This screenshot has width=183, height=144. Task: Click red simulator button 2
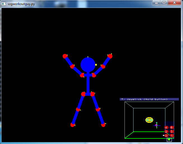(166, 131)
